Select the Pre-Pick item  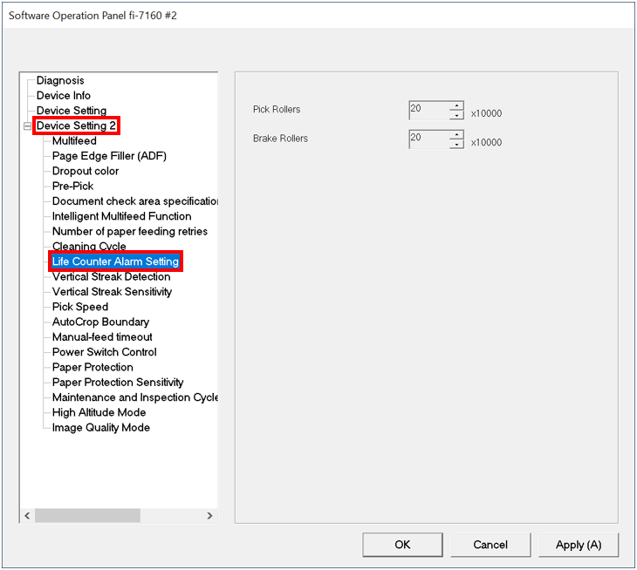[x=72, y=186]
